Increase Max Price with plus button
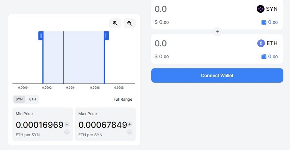Screen dimensions: 290x150 coord(129,124)
